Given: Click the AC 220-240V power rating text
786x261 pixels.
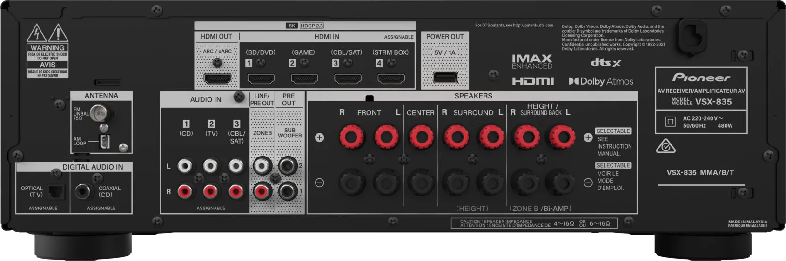Looking at the screenshot, I should click(703, 118).
